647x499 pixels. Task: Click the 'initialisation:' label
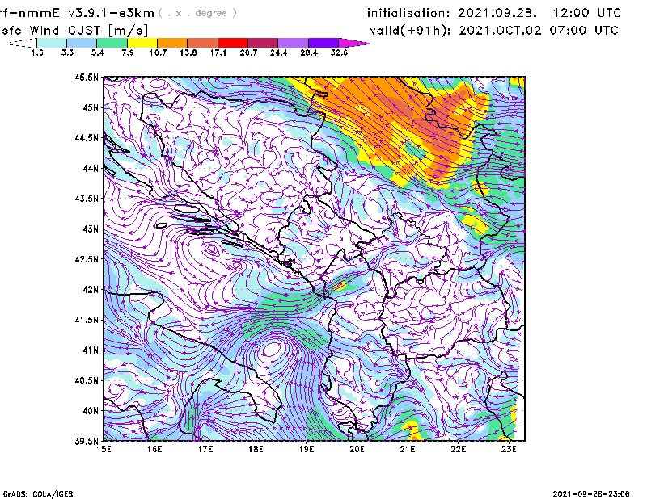tap(408, 13)
